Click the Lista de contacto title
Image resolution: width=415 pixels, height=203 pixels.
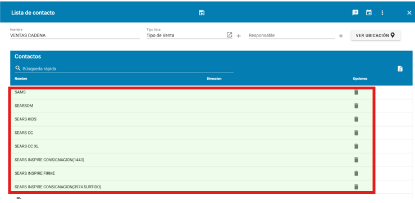click(33, 13)
